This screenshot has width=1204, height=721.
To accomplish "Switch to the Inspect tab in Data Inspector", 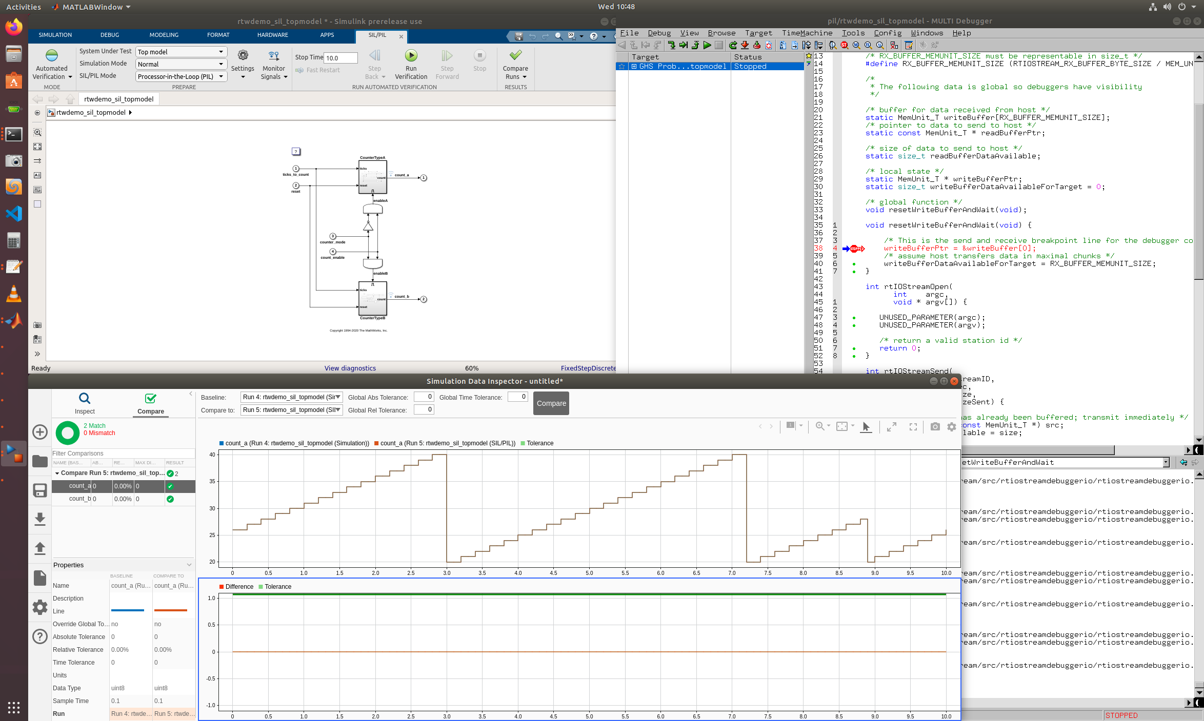I will tap(85, 404).
